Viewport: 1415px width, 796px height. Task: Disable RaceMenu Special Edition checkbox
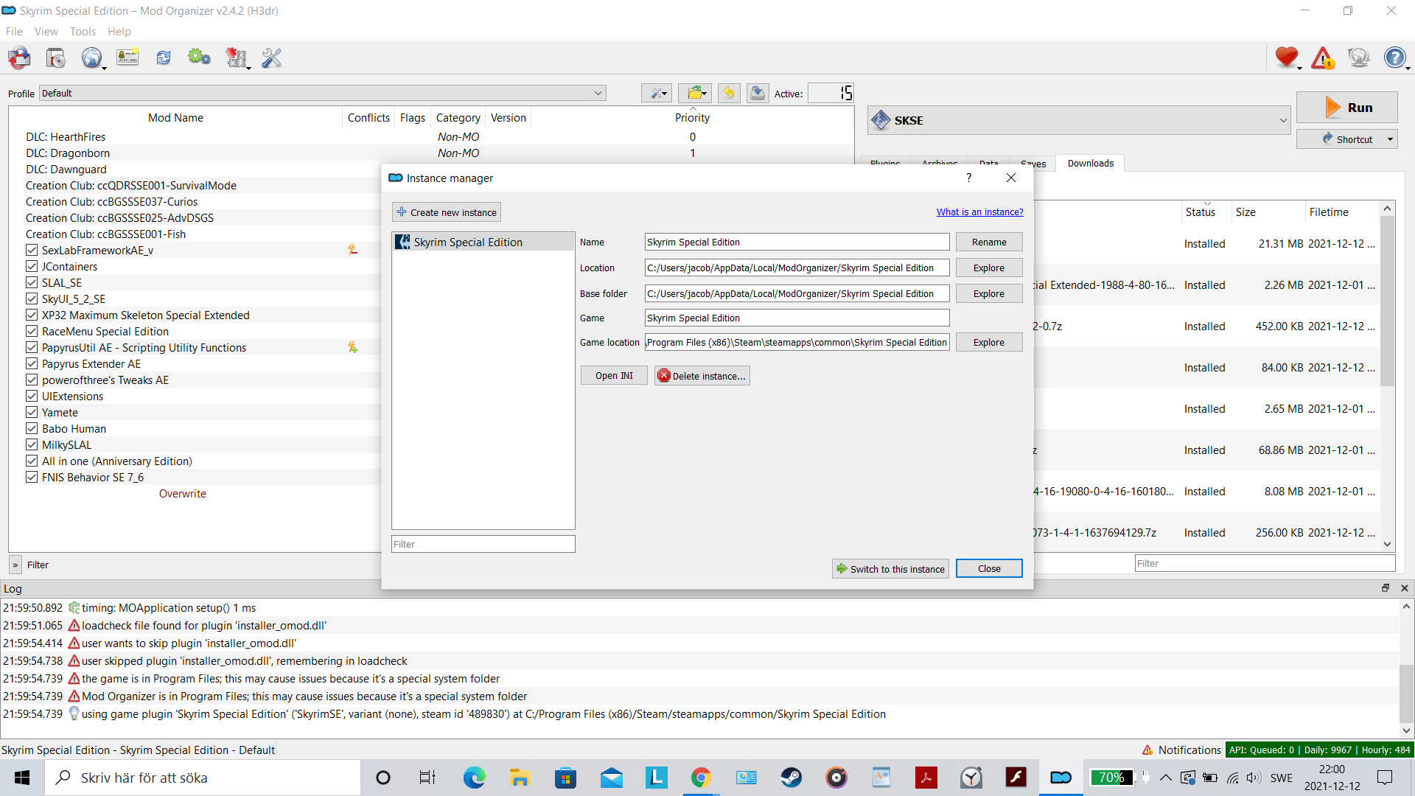coord(32,331)
